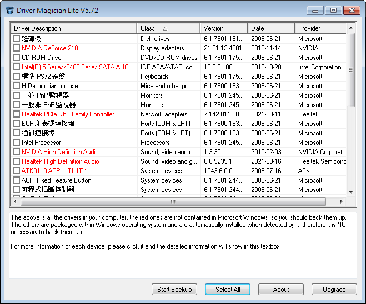Select checkbox for HID-compliant mouse
The height and width of the screenshot is (304, 366).
pos(16,86)
